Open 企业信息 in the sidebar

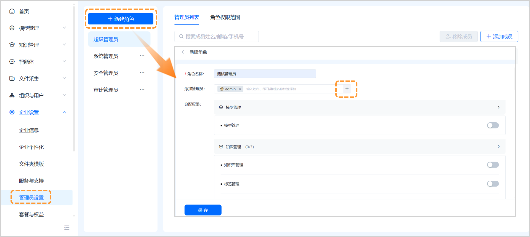(x=29, y=130)
